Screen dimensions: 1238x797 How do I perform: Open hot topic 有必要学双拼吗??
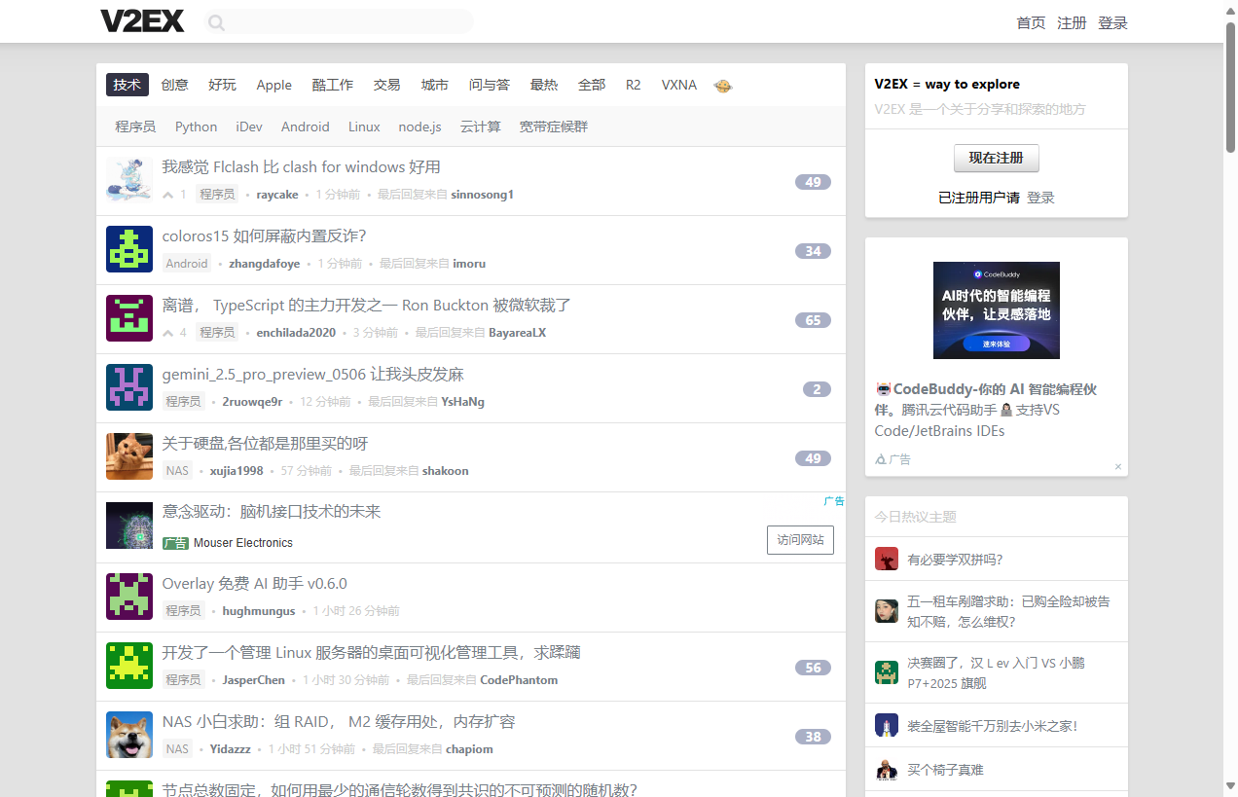coord(955,560)
